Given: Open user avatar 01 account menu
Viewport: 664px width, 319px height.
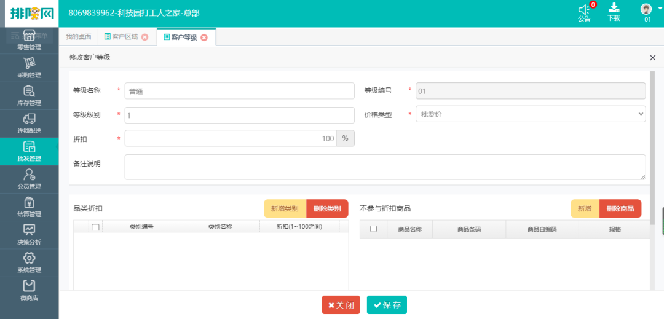Looking at the screenshot, I should tap(647, 10).
